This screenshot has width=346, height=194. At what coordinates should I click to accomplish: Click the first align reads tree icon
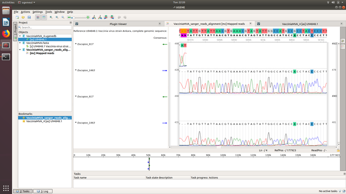pos(94,17)
